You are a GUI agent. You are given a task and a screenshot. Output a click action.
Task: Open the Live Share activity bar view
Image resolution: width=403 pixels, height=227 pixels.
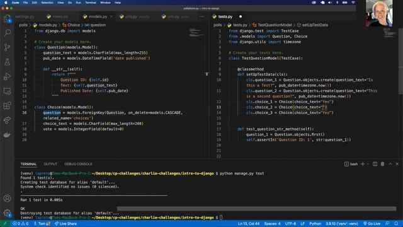coord(7,120)
